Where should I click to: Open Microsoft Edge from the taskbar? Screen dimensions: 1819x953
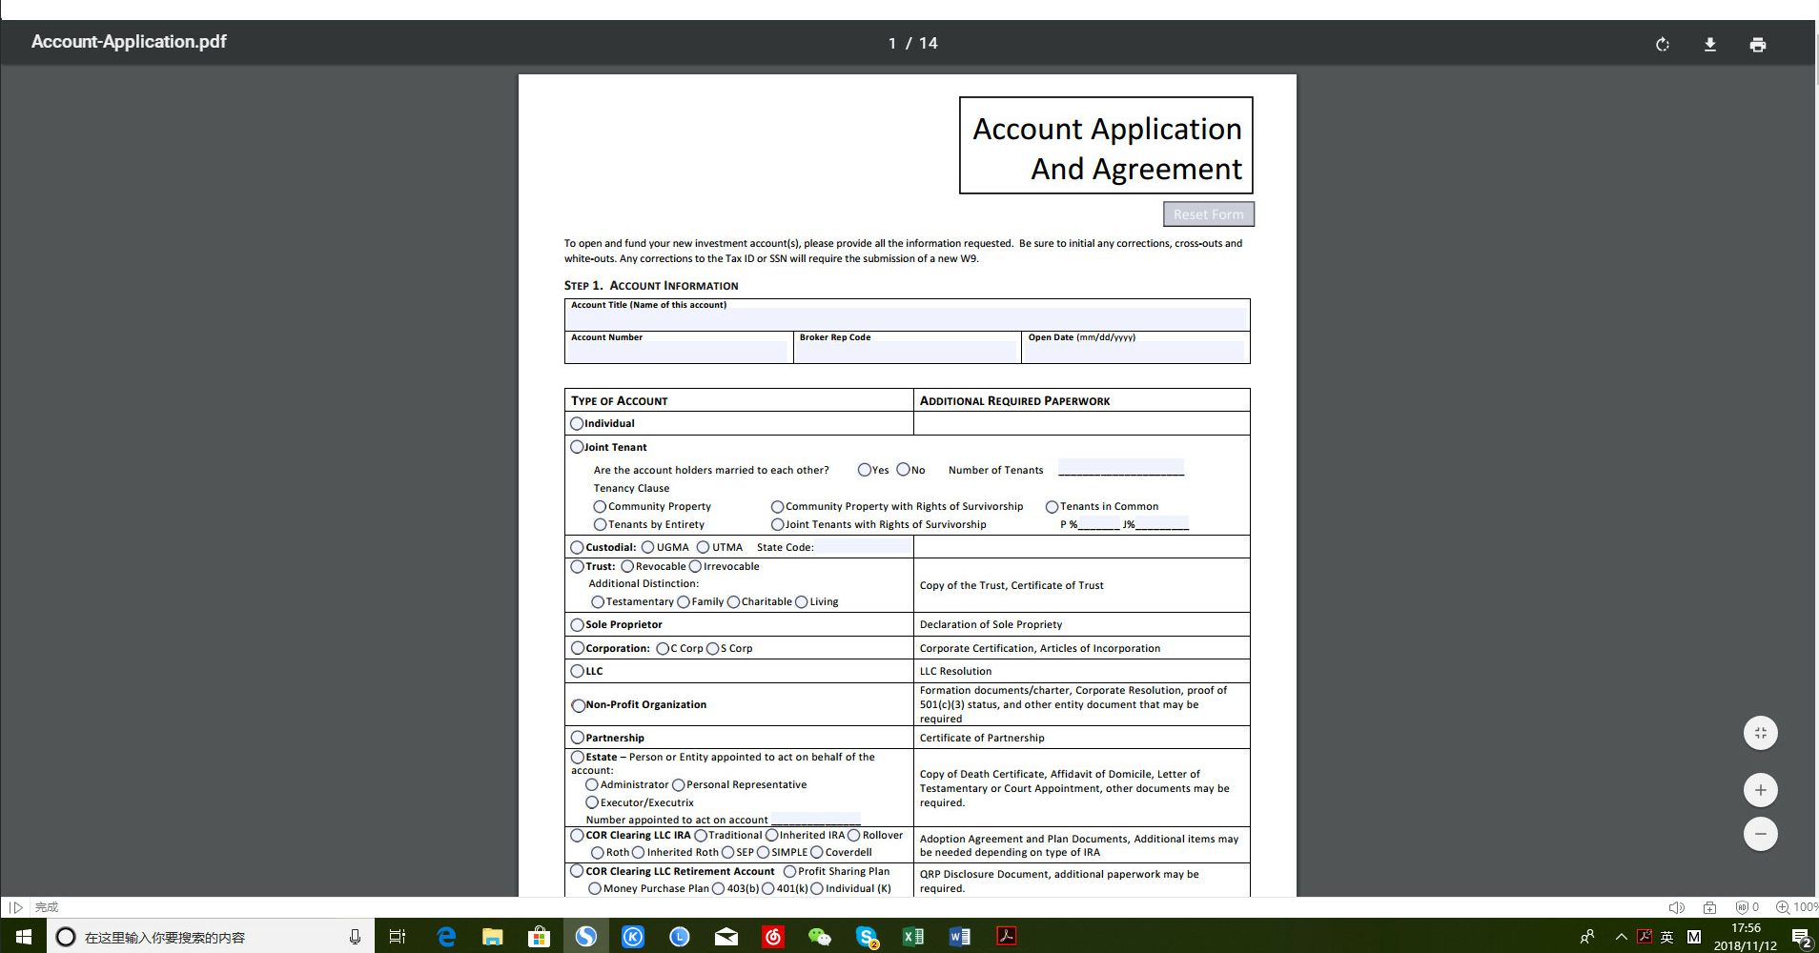tap(445, 937)
